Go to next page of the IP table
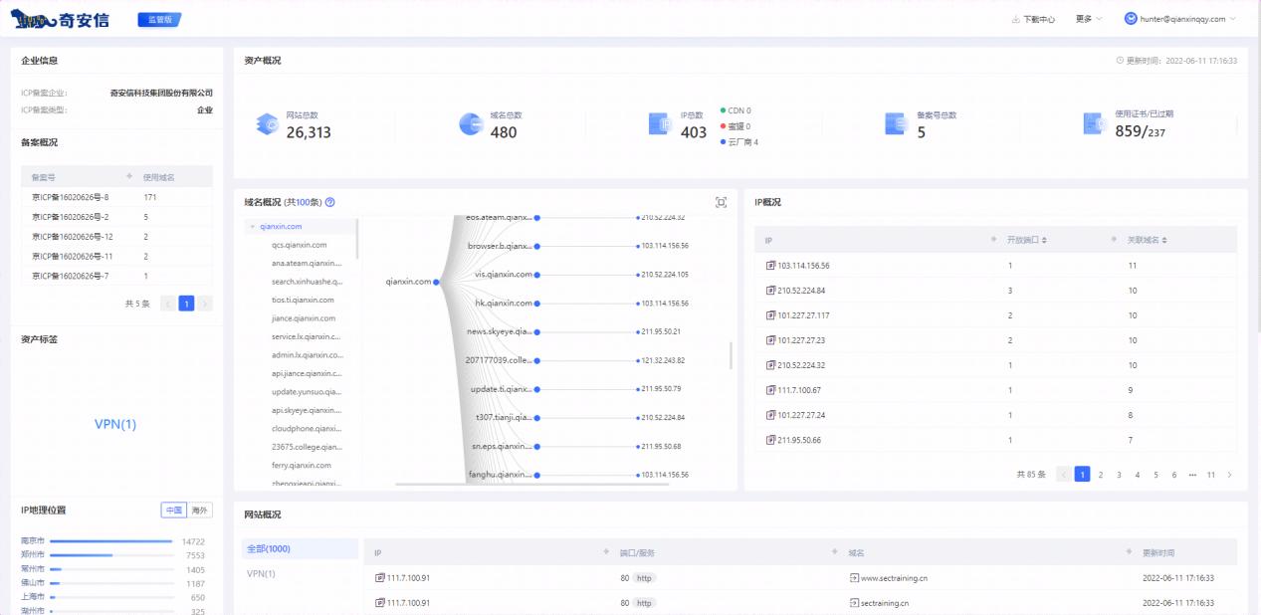The height and width of the screenshot is (615, 1261). tap(1230, 475)
